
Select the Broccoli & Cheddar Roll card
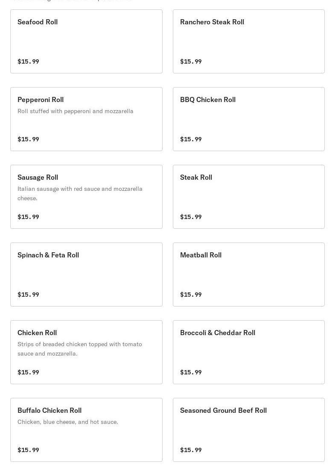point(248,352)
